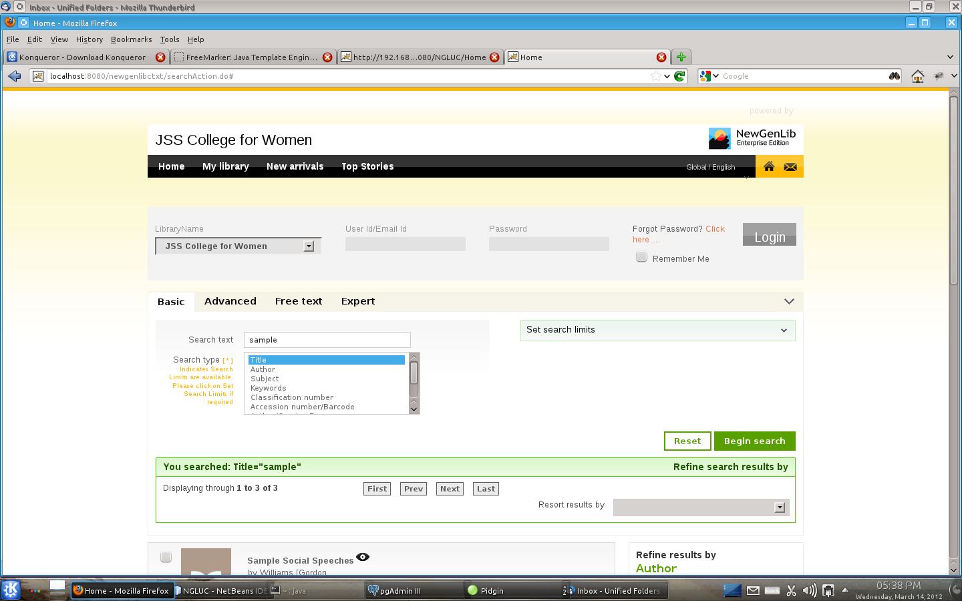The image size is (962, 601).
Task: Bookmark the page with the star icon
Action: 656,76
